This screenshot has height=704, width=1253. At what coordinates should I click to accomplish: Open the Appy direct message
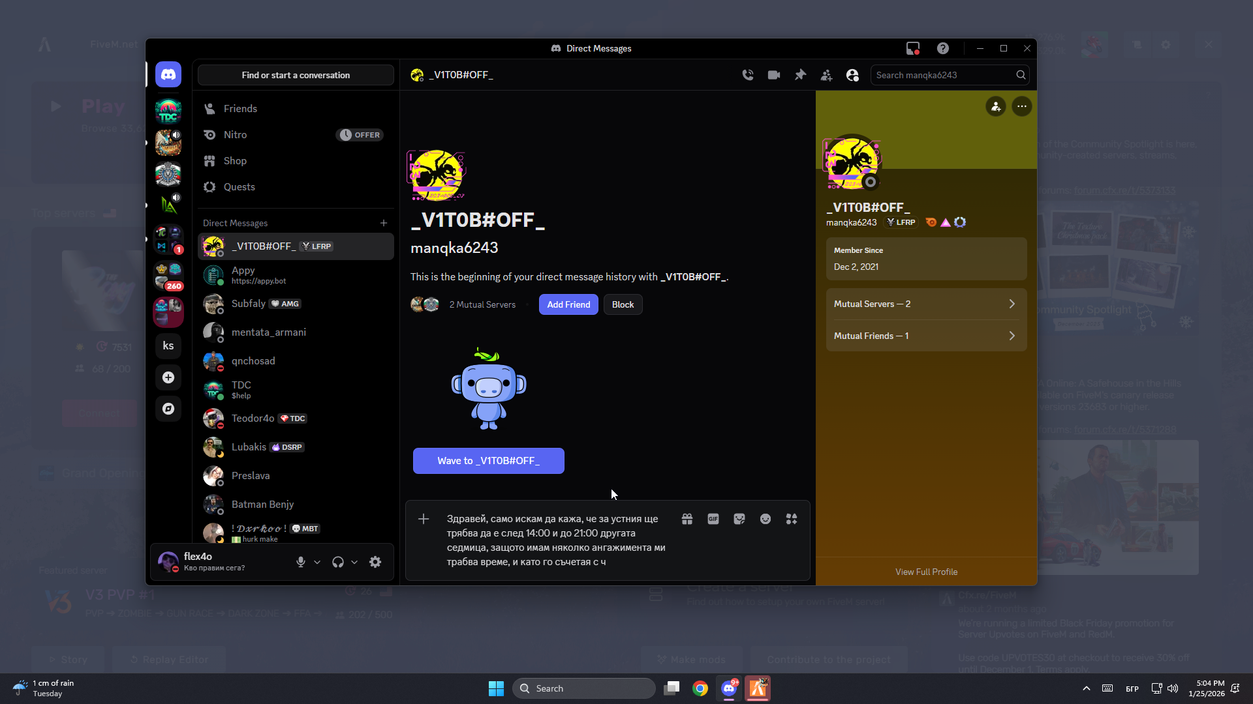tap(296, 275)
